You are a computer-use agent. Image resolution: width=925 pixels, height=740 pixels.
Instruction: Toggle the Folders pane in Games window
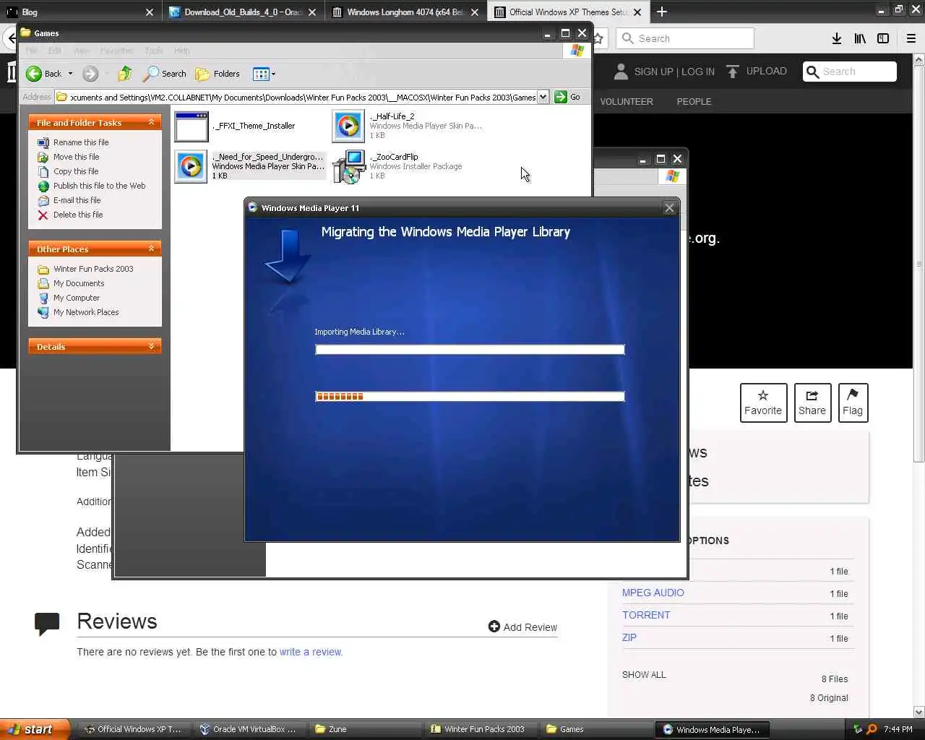[218, 74]
